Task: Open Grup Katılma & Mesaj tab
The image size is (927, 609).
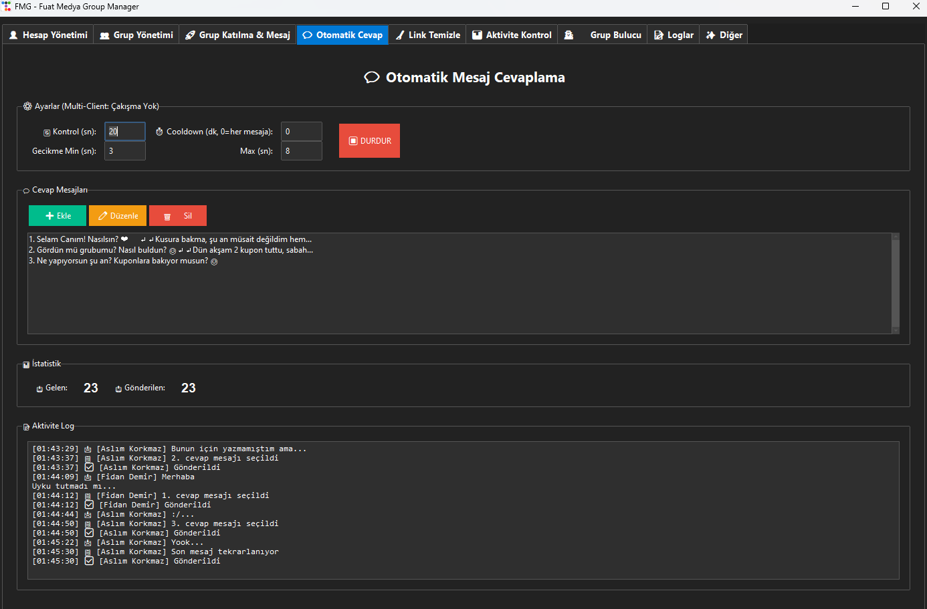Action: point(237,35)
